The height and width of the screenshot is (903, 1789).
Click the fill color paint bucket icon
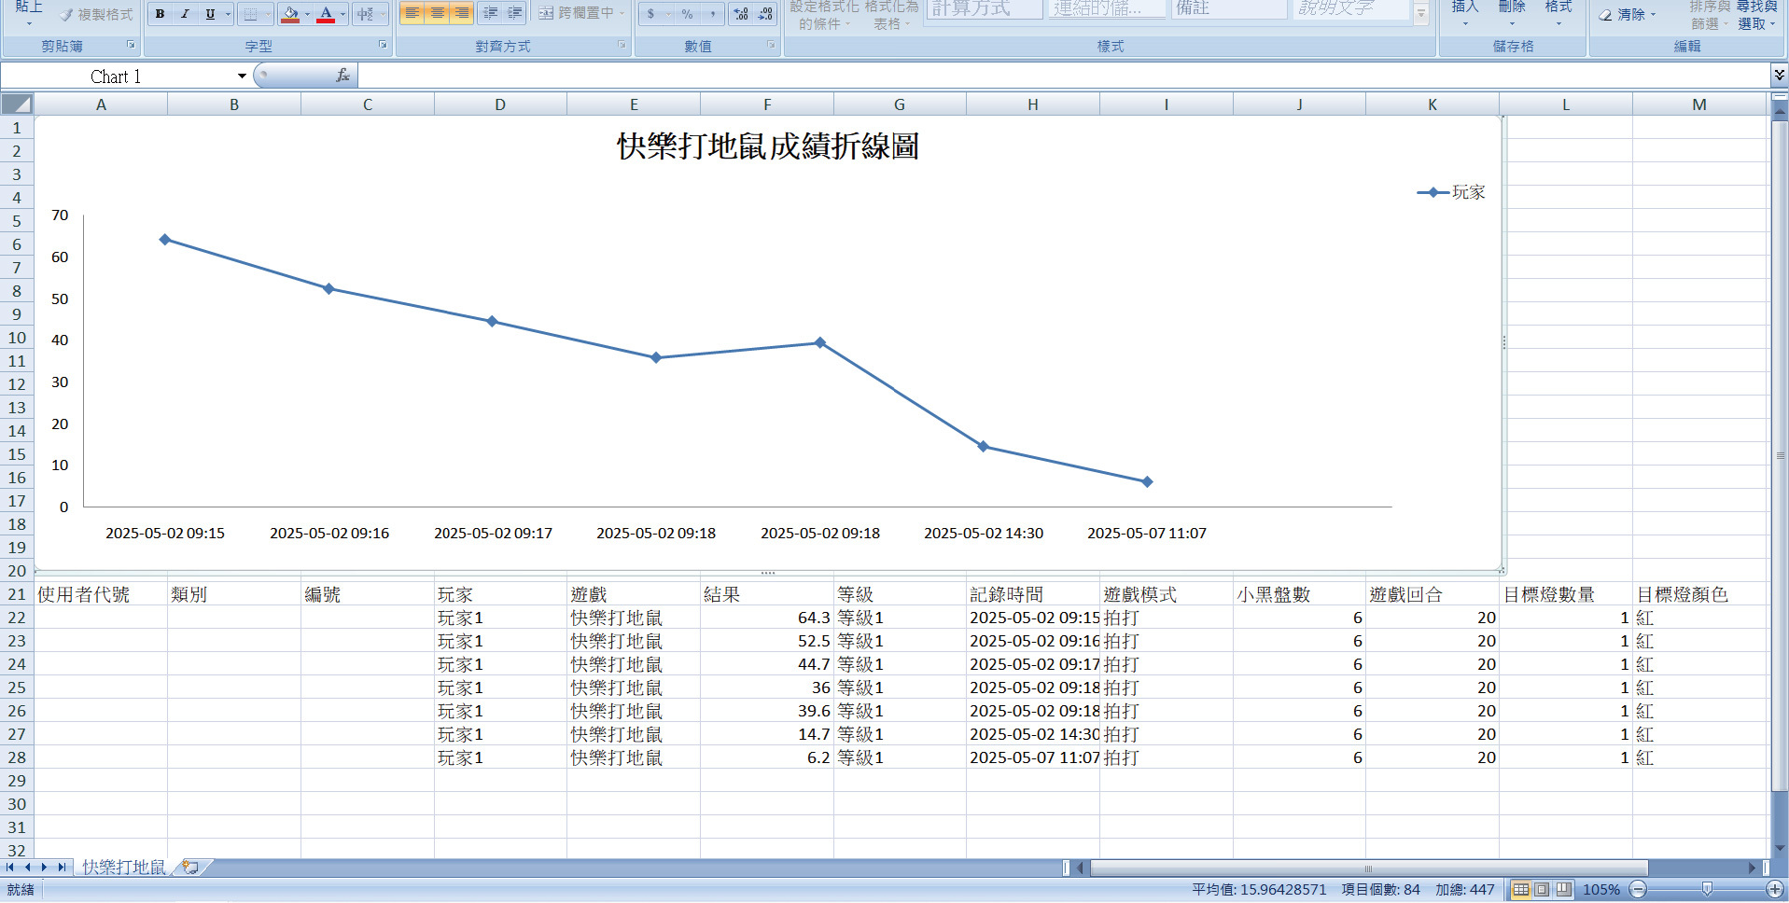click(x=290, y=14)
